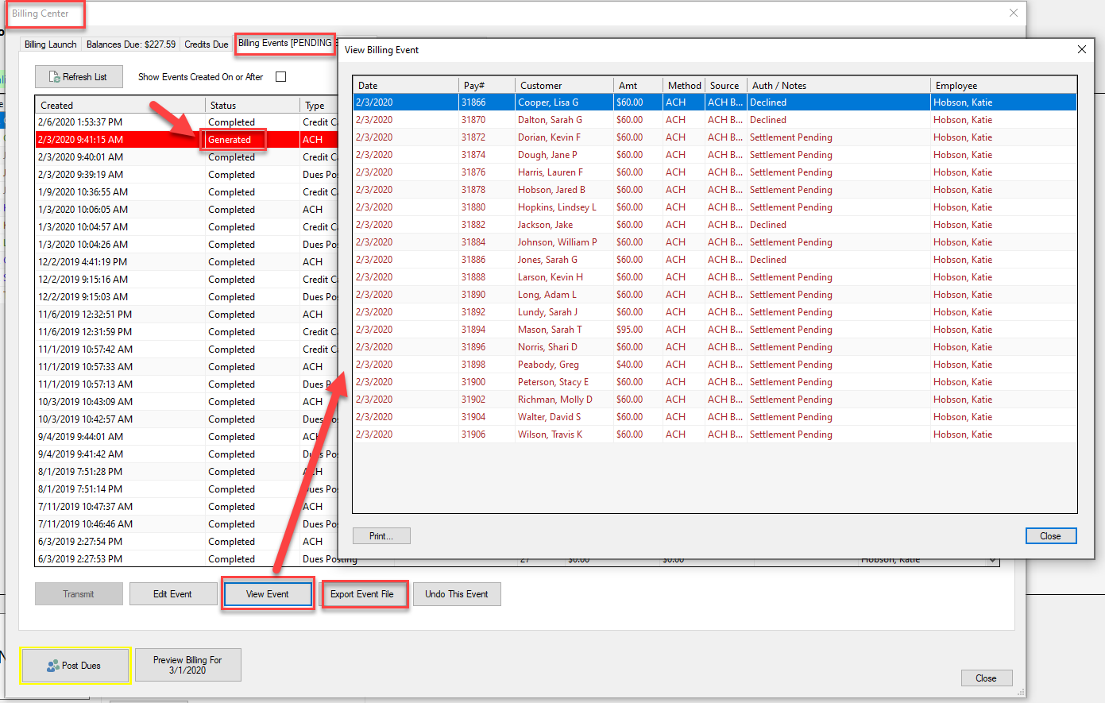Click the Pay# column header
This screenshot has width=1105, height=703.
[x=486, y=85]
